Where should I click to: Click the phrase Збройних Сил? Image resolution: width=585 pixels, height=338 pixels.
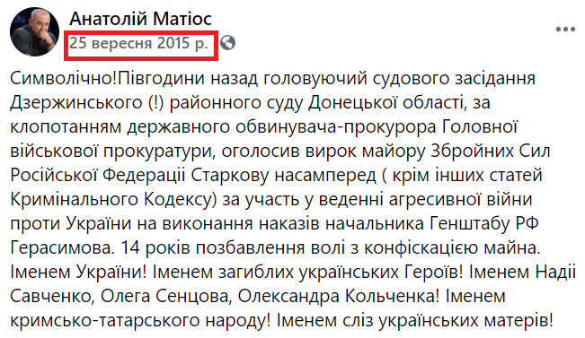point(491,152)
